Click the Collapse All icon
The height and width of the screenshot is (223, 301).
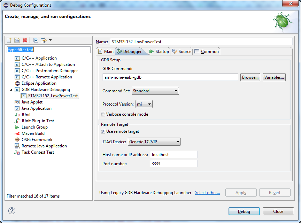pos(36,40)
